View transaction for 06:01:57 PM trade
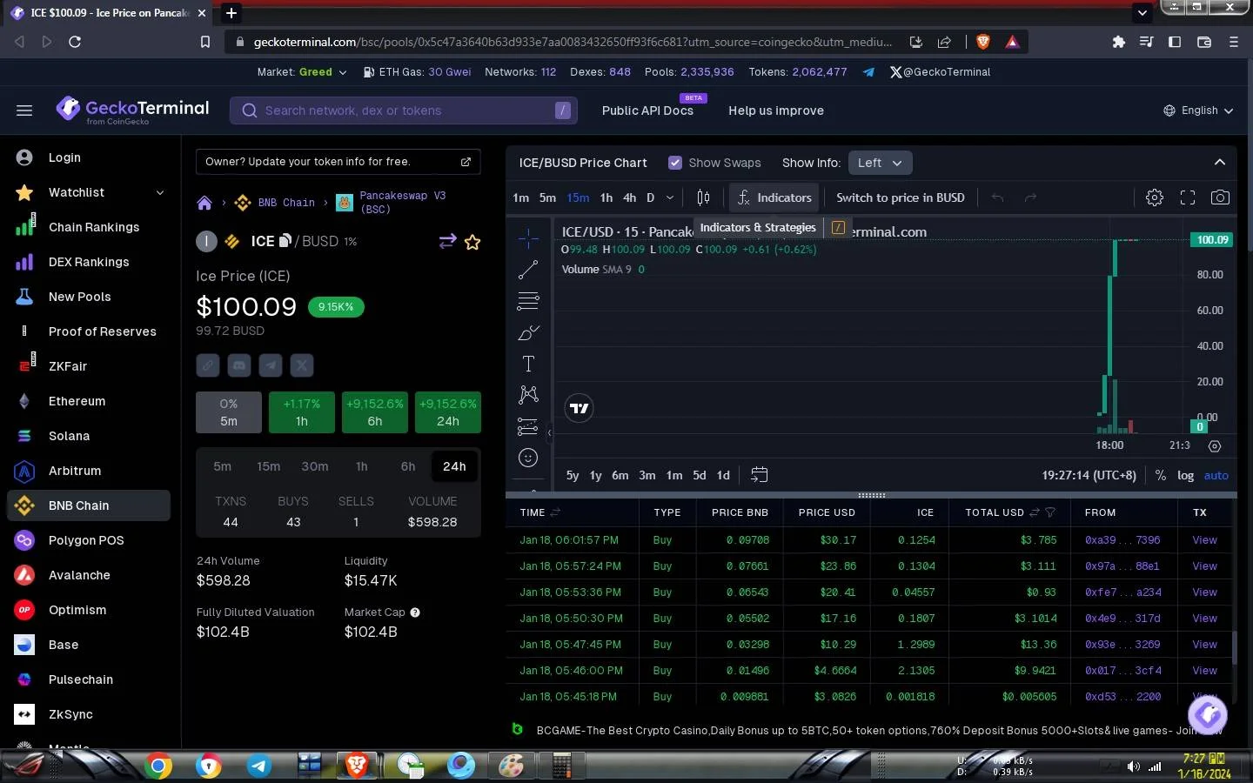 pos(1204,540)
